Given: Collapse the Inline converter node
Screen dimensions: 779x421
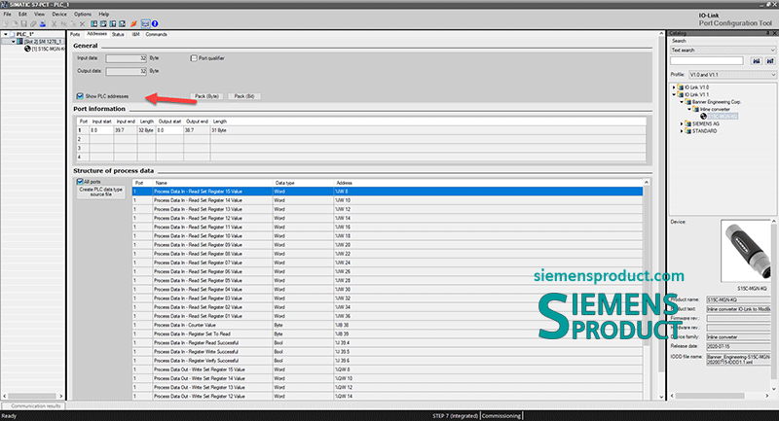Looking at the screenshot, I should pos(689,109).
